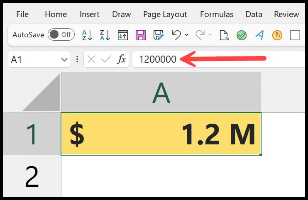Expand the Undo history dropdown arrow
The width and height of the screenshot is (308, 200).
coord(186,35)
